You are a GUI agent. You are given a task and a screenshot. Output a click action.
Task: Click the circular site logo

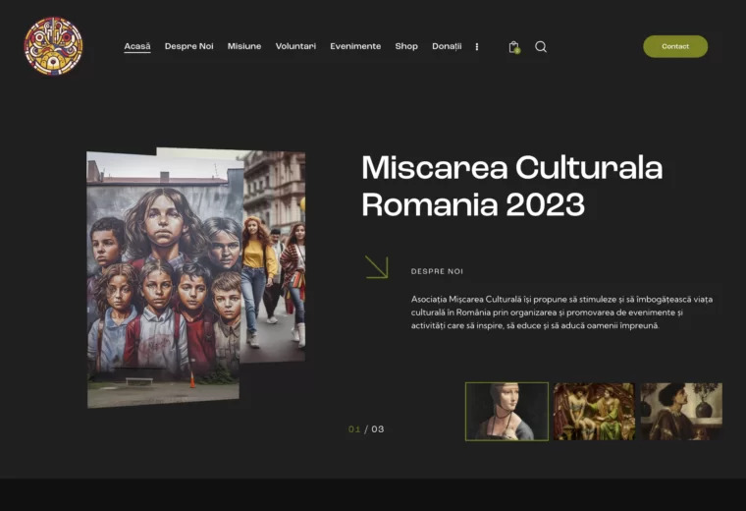(53, 46)
